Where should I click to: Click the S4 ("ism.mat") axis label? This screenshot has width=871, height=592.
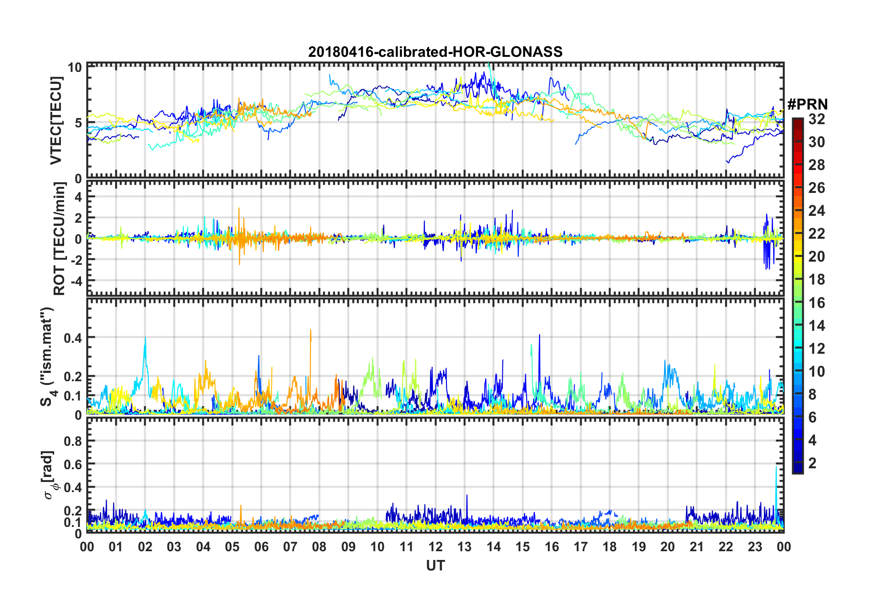47,356
